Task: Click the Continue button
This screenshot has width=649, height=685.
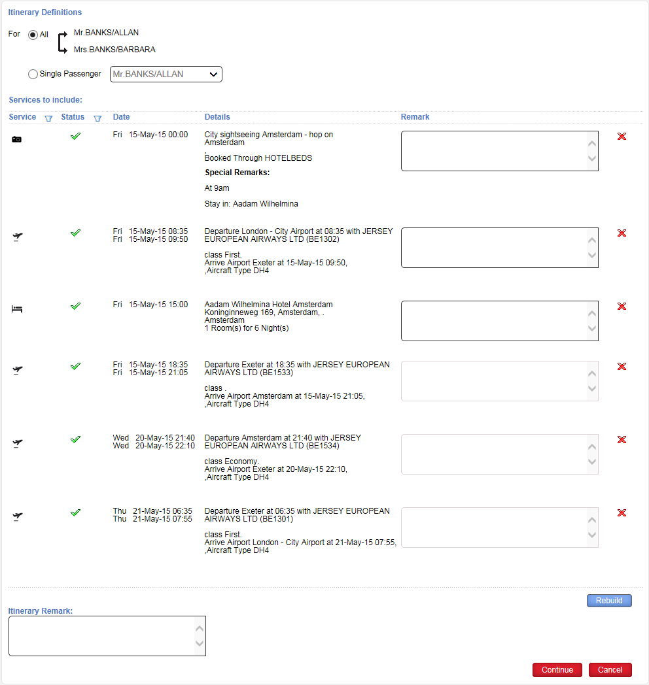Action: pos(557,670)
